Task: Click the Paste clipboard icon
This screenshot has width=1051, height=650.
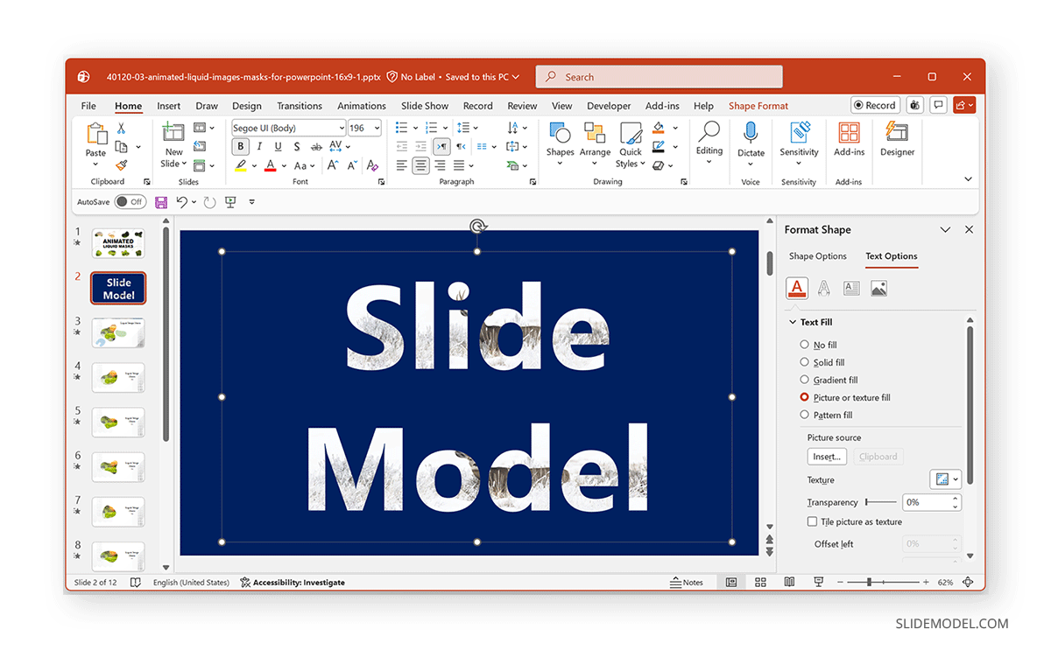Action: 95,133
